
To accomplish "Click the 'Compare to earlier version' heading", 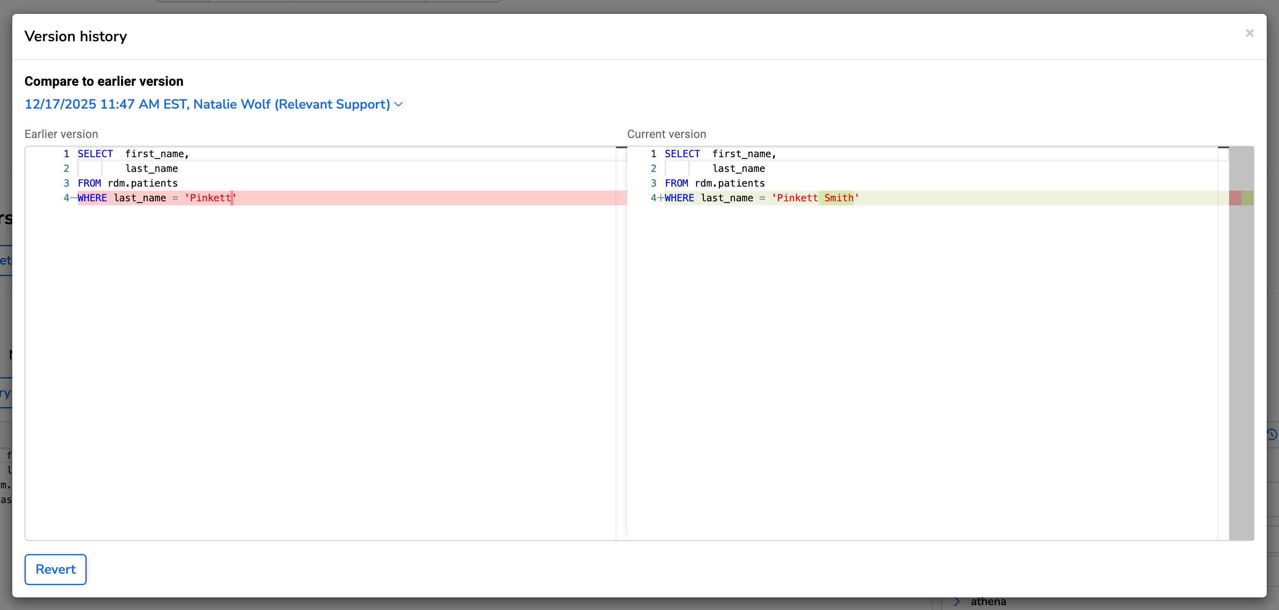I will coord(104,81).
